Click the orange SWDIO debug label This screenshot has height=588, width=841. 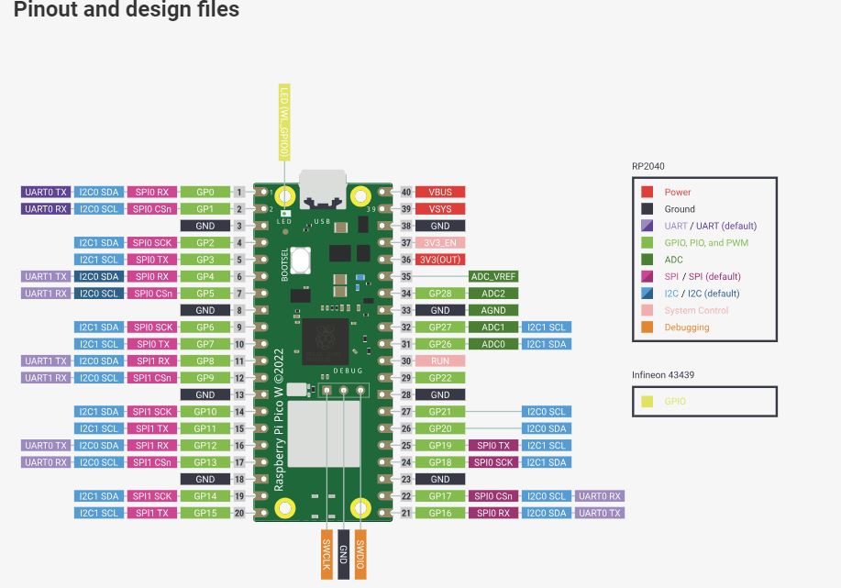(360, 554)
